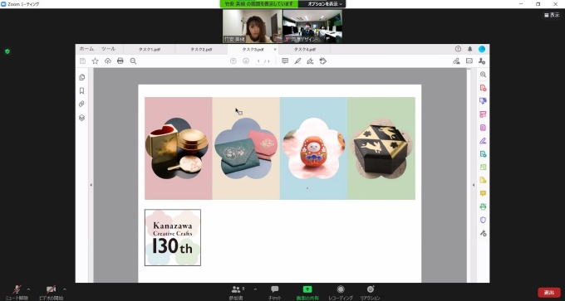The image size is (565, 301).
Task: Click the green share screen button
Action: coord(307,292)
